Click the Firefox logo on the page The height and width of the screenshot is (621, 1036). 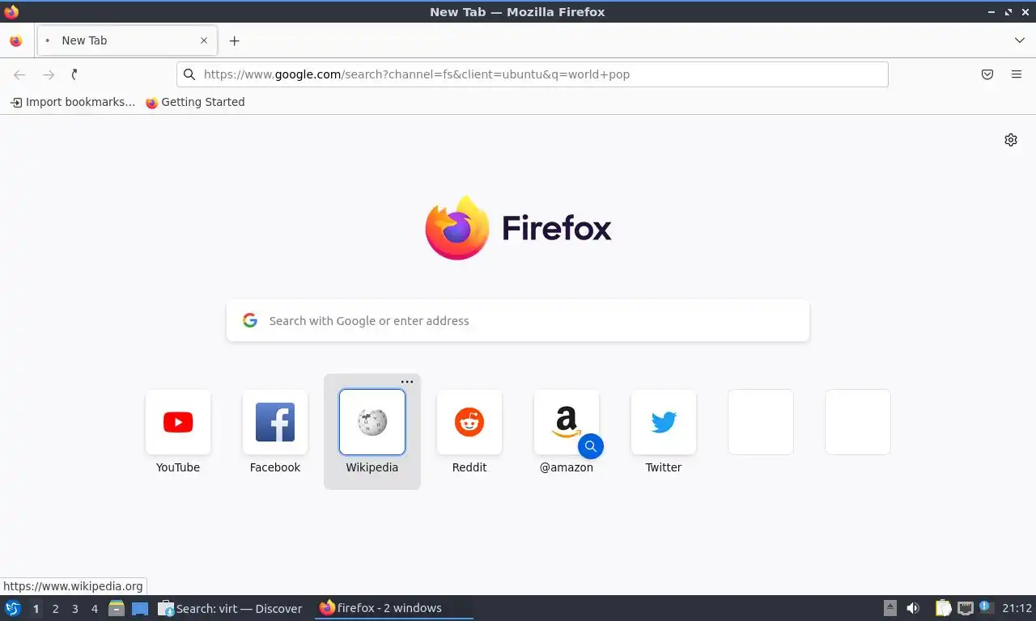[518, 228]
